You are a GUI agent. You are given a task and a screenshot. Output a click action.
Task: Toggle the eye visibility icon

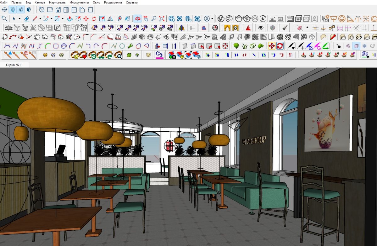pyautogui.click(x=261, y=28)
